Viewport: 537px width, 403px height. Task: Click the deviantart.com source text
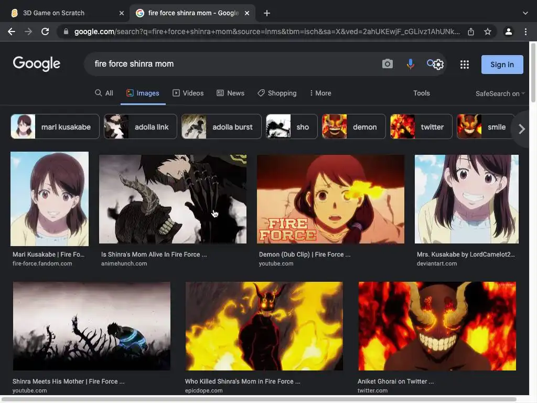437,263
